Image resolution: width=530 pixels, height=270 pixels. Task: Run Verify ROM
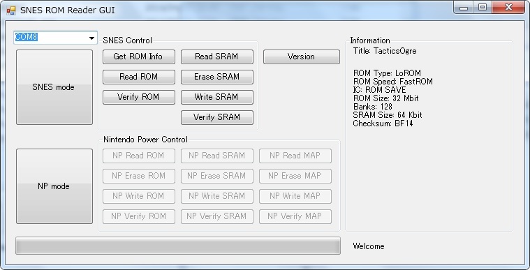[139, 97]
